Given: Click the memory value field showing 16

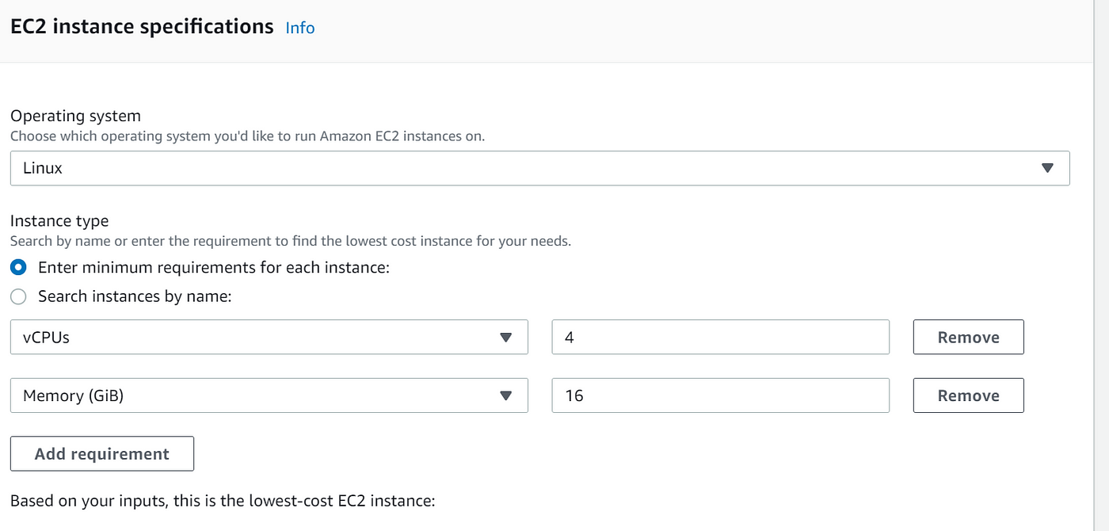Looking at the screenshot, I should (721, 395).
